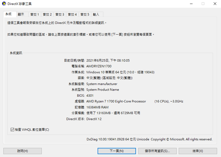Click the DirectX diagnostic tool title icon
The image size is (221, 157).
pos(4,4)
